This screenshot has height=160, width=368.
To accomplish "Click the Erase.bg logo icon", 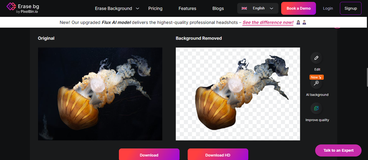I will tap(11, 6).
